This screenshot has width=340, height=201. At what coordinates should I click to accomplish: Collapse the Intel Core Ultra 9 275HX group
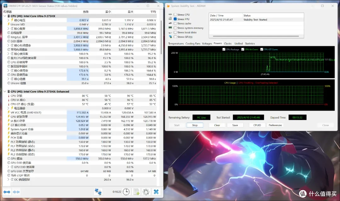[5, 16]
